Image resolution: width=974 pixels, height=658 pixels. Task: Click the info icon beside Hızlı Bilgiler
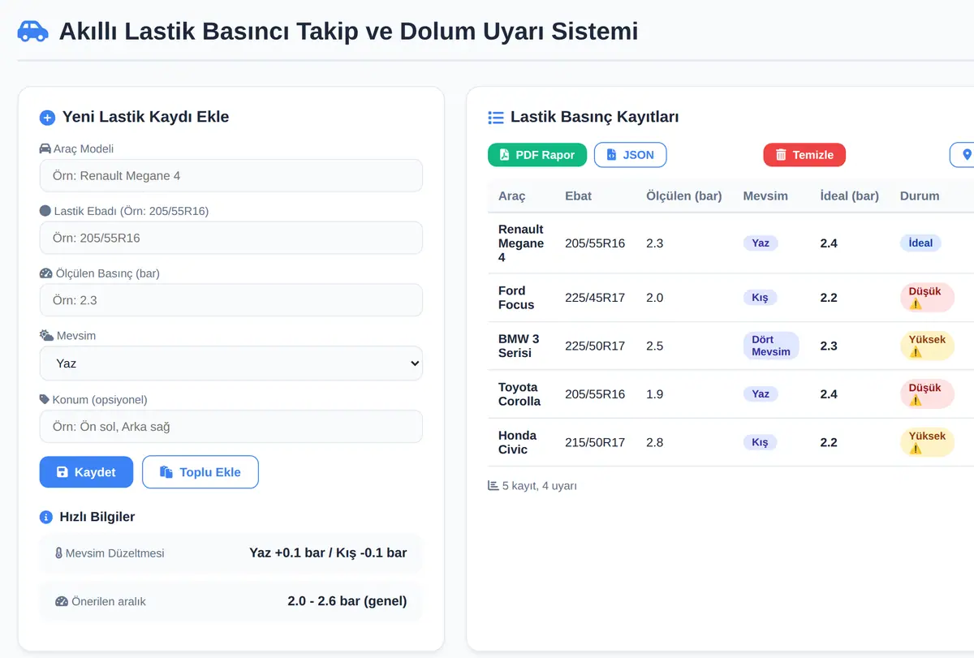(x=46, y=517)
